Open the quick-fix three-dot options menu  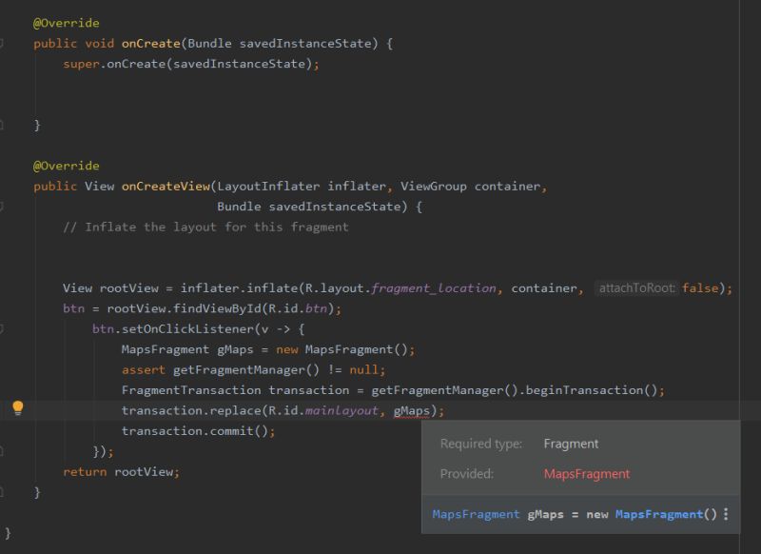(x=726, y=514)
